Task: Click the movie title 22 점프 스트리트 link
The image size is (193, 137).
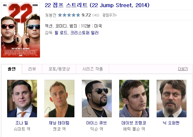Action: click(x=97, y=5)
